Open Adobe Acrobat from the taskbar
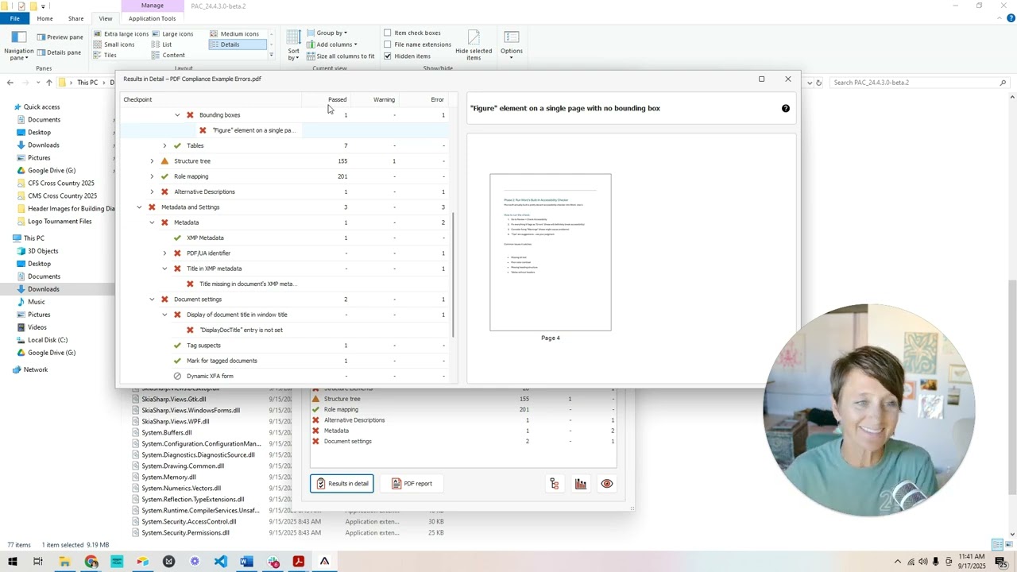The width and height of the screenshot is (1017, 572). coord(299,562)
